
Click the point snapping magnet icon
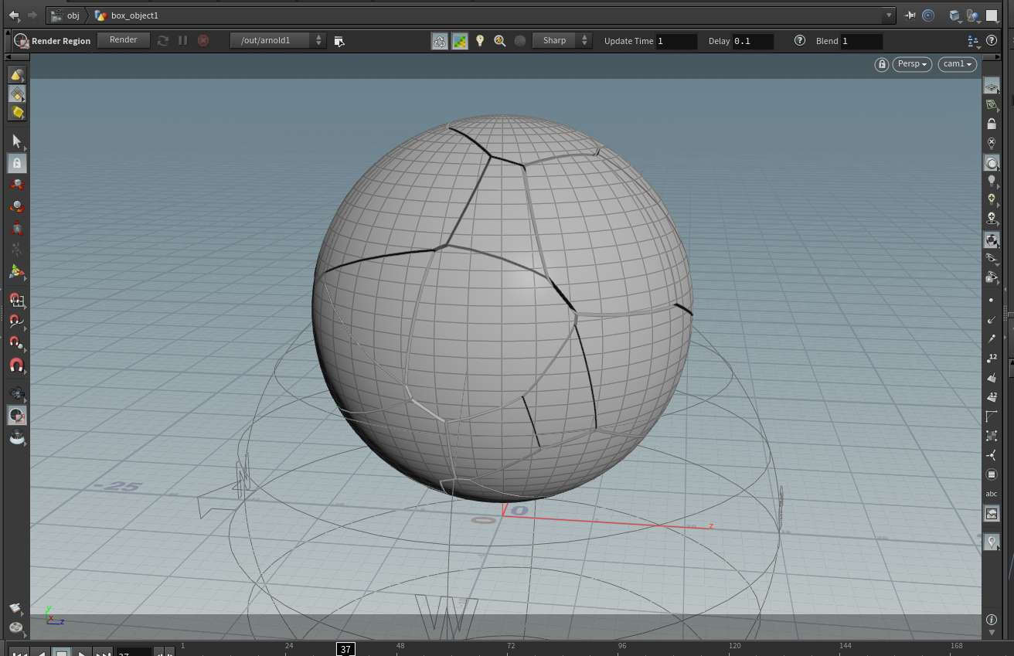click(17, 342)
